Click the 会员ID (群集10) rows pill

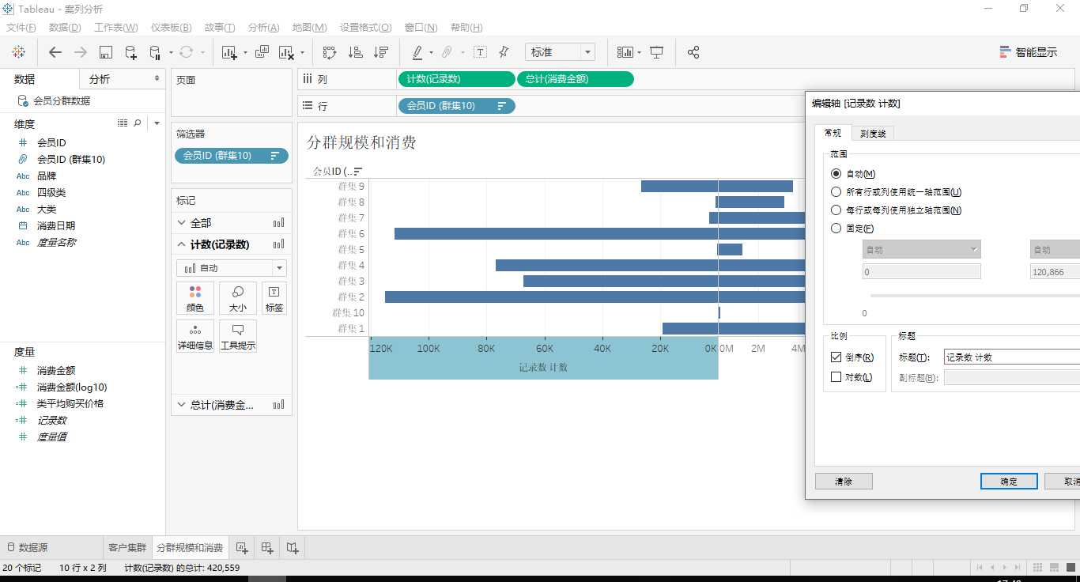click(456, 106)
